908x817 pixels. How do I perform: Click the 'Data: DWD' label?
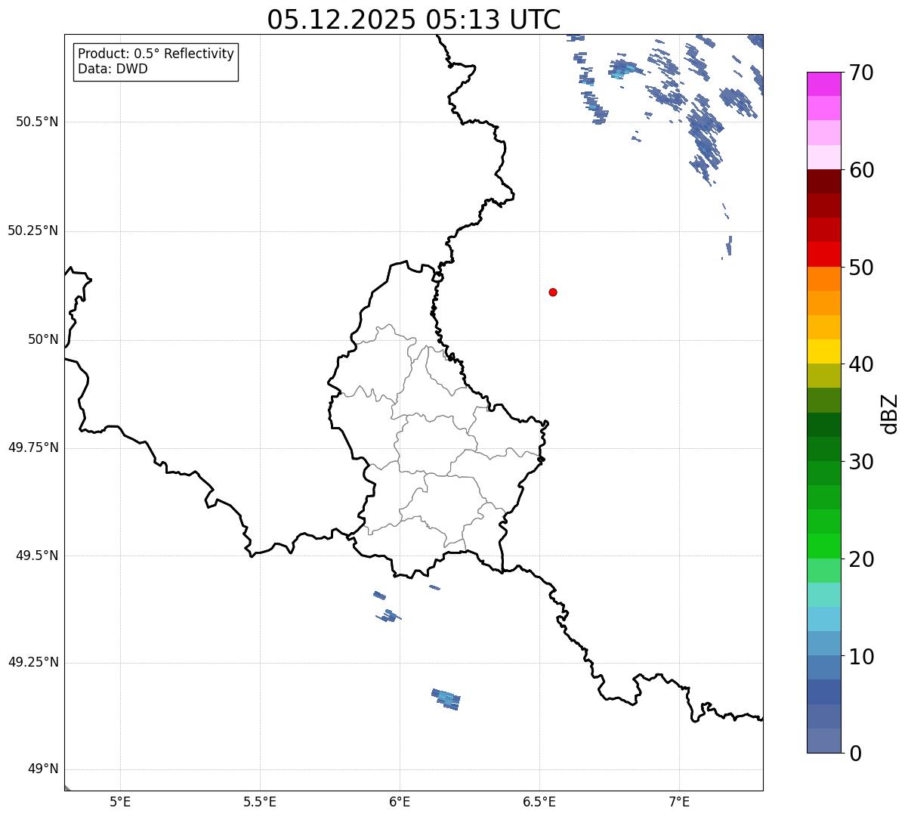(113, 69)
